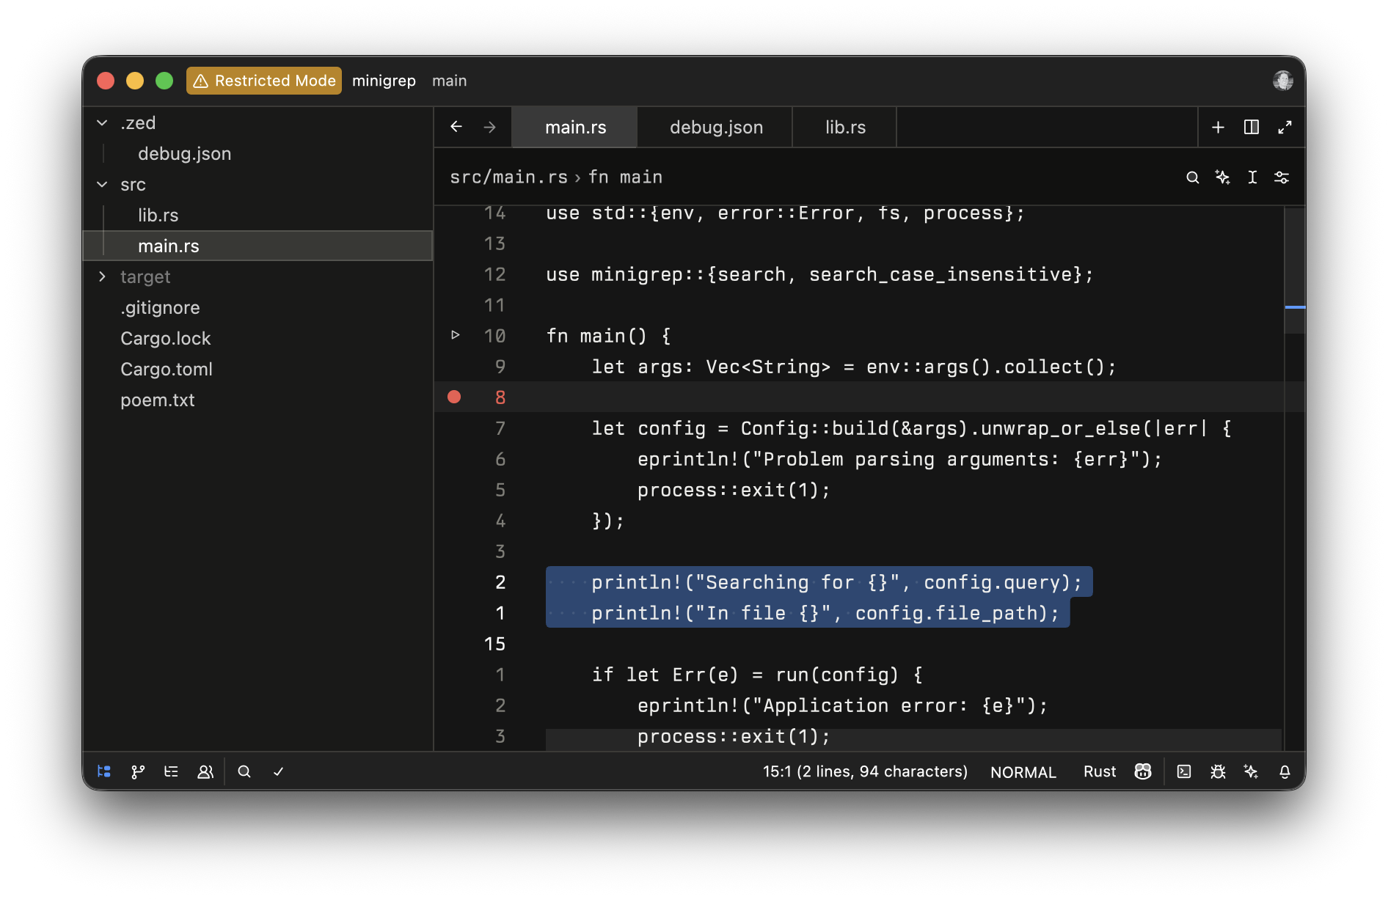Image resolution: width=1388 pixels, height=899 pixels.
Task: Run fn main via the play arrow
Action: (x=456, y=335)
